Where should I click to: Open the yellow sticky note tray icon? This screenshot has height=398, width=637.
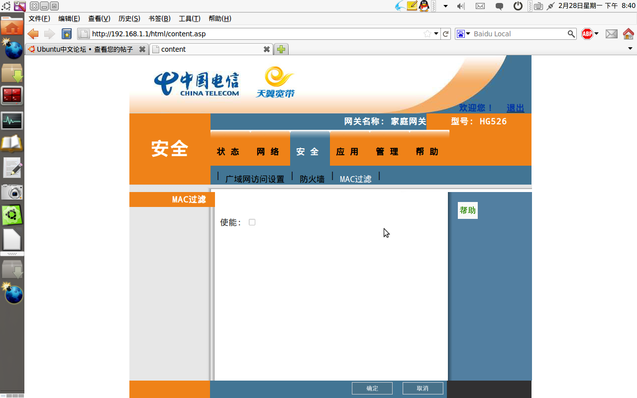(412, 6)
